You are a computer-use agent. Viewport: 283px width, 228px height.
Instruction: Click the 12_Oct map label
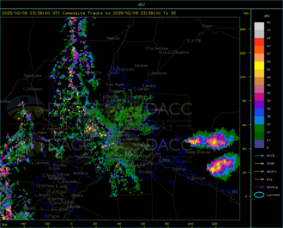(155, 153)
